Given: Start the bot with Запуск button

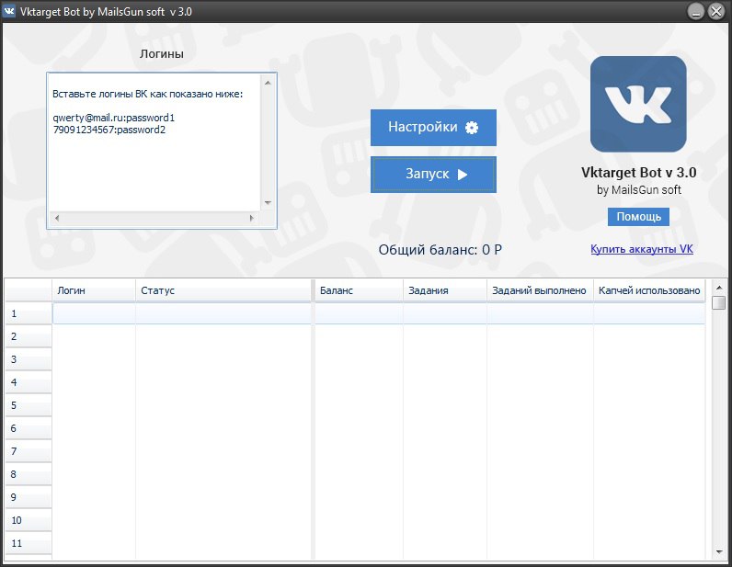Looking at the screenshot, I should (x=433, y=175).
